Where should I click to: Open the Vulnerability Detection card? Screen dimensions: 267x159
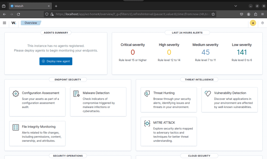pyautogui.click(x=229, y=100)
